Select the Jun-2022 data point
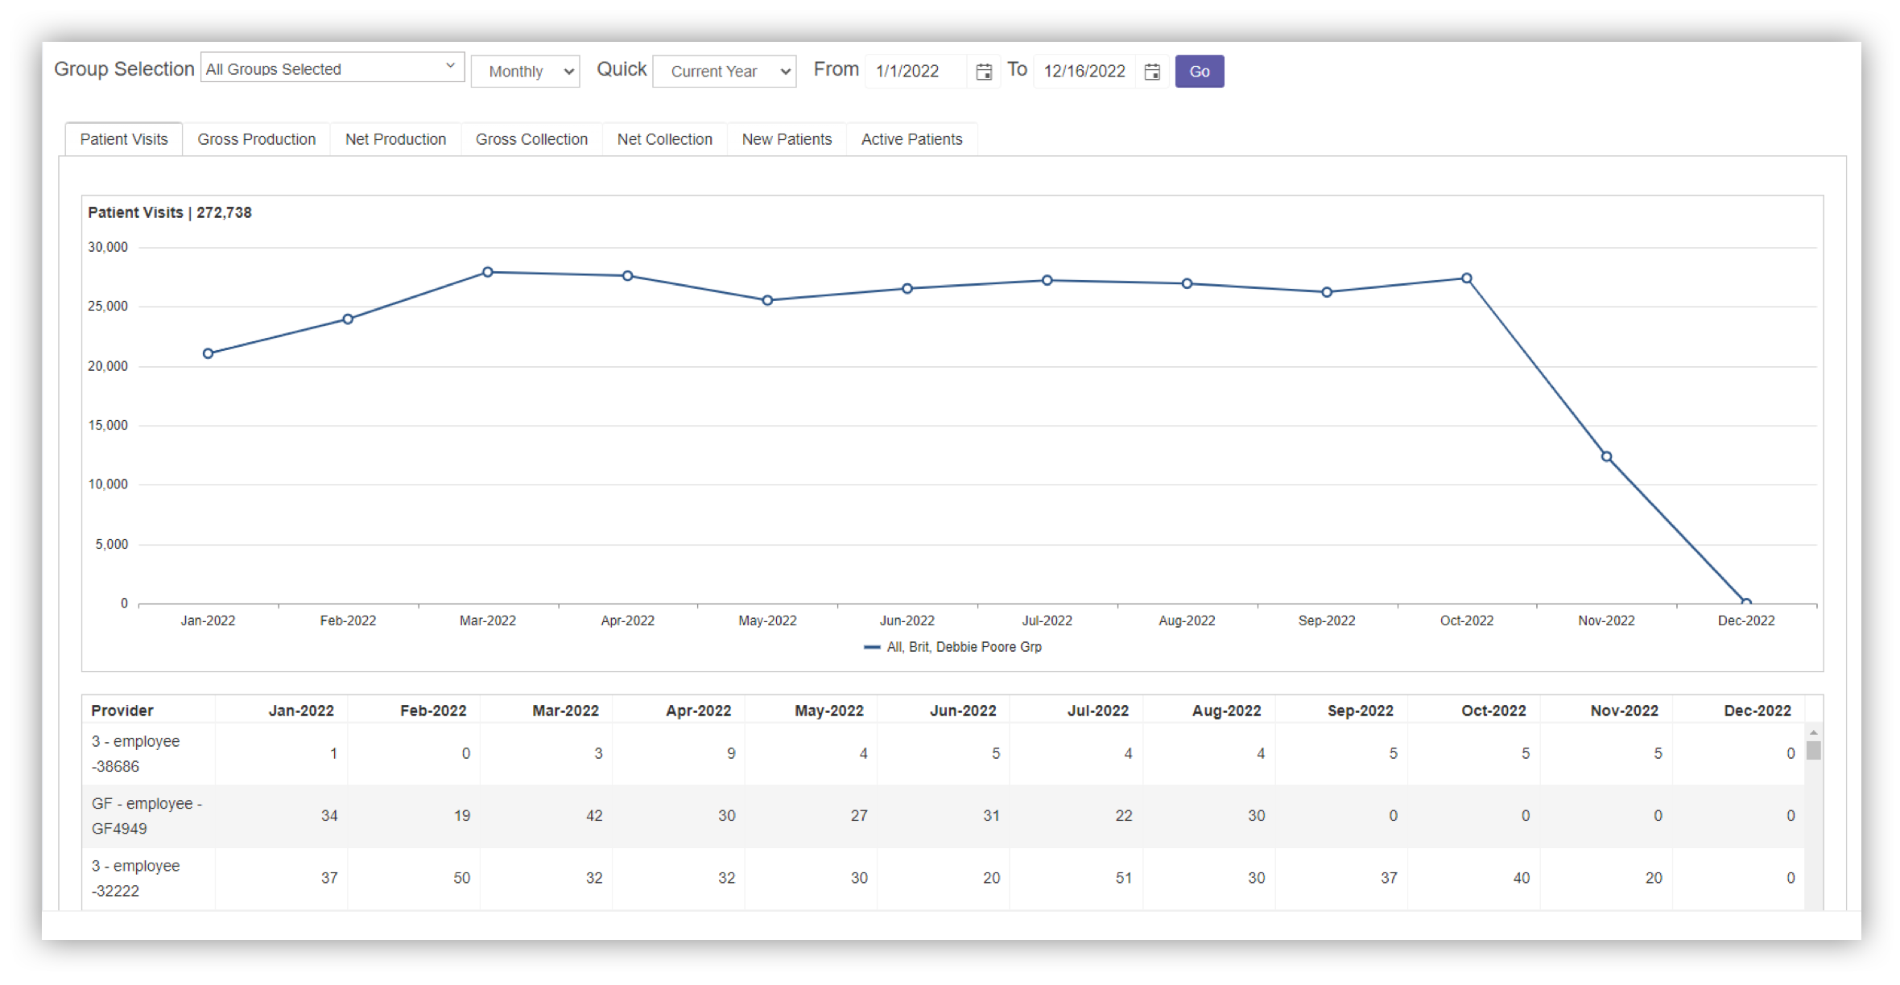Image resolution: width=1900 pixels, height=985 pixels. click(x=907, y=288)
